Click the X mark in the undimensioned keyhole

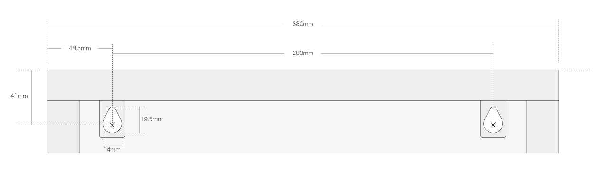coord(493,125)
